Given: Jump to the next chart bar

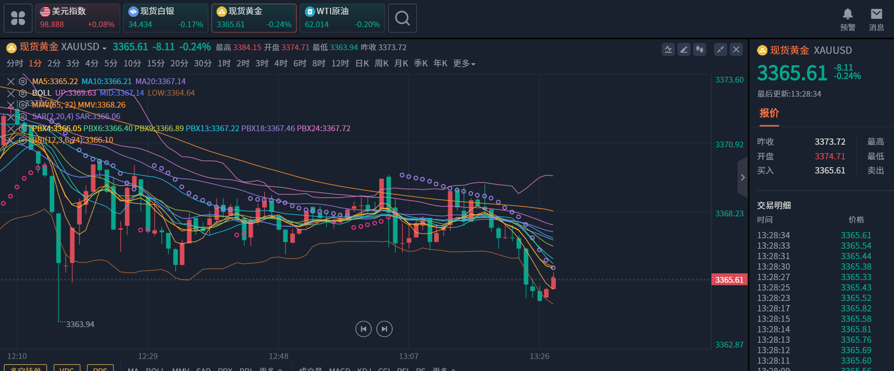Looking at the screenshot, I should [x=384, y=329].
